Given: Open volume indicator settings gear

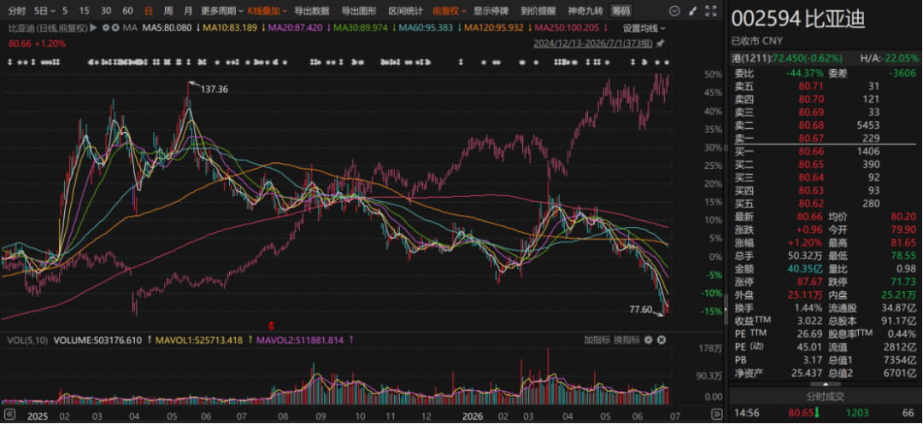Looking at the screenshot, I should click(648, 340).
